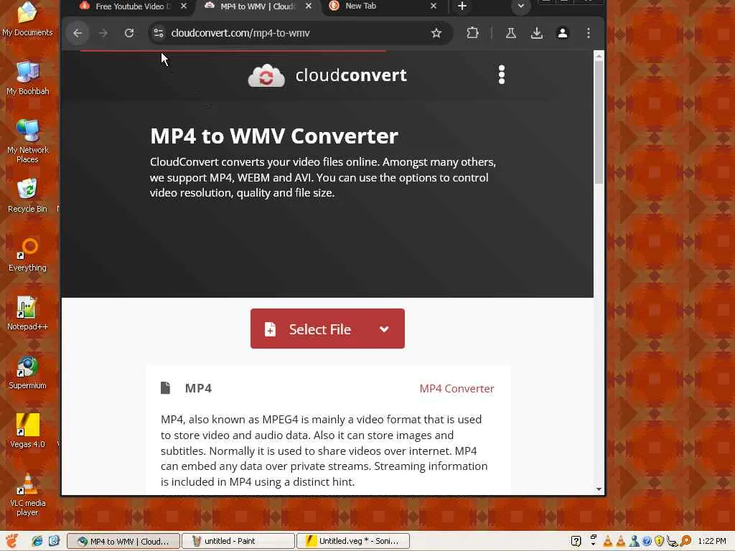Click the scrollbar down arrow
This screenshot has height=551, width=735.
click(x=599, y=489)
